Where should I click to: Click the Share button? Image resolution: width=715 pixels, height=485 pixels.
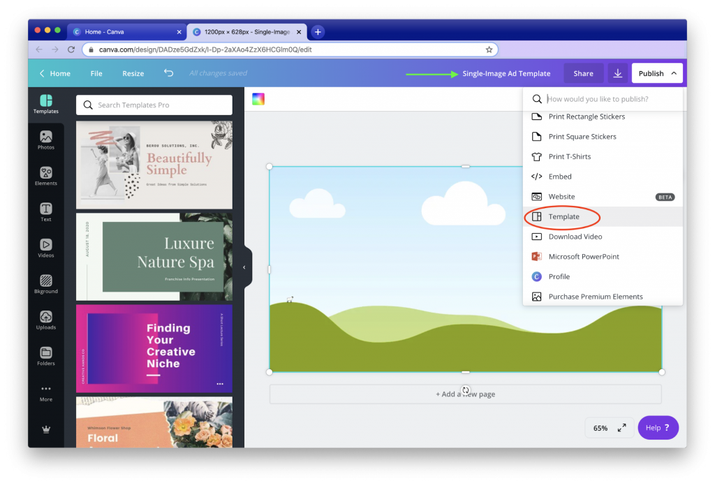point(583,73)
